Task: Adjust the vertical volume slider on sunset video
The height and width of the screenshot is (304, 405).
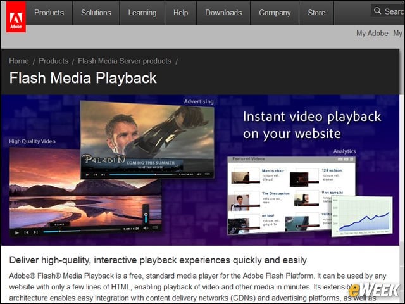Action: [x=146, y=215]
